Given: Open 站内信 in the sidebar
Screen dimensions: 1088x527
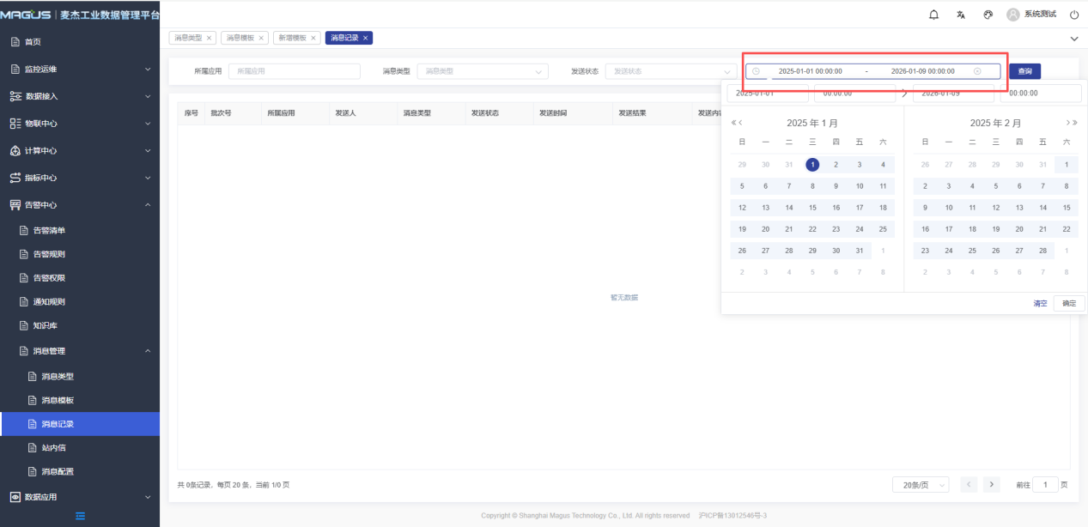Looking at the screenshot, I should [53, 447].
